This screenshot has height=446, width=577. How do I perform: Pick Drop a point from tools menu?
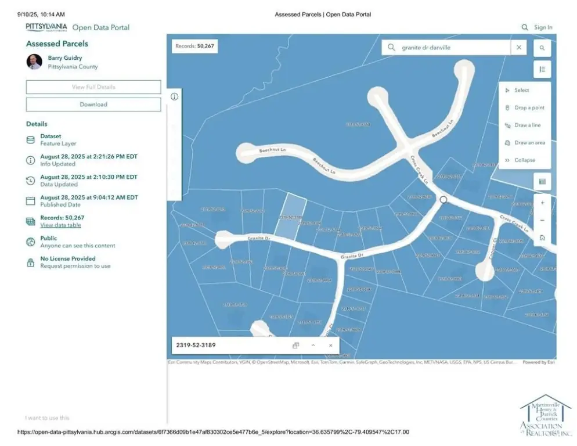click(x=528, y=107)
